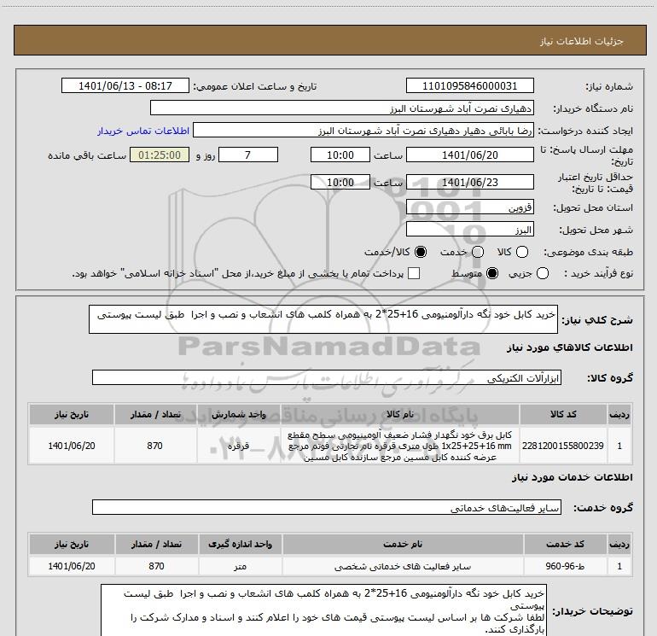This screenshot has height=636, width=657.
Task: Click اطلاعات کالاهای مورد نیاز section heading
Action: click(570, 347)
